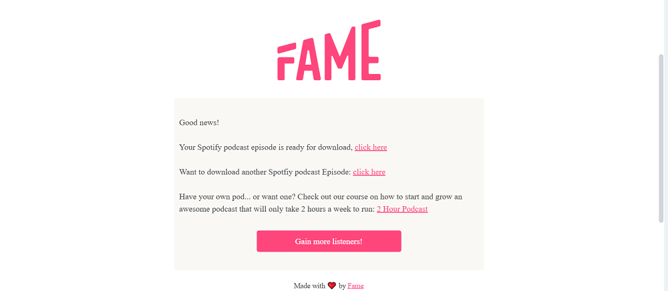
Task: Click the vertical scrollbar thumb
Action: [x=661, y=137]
